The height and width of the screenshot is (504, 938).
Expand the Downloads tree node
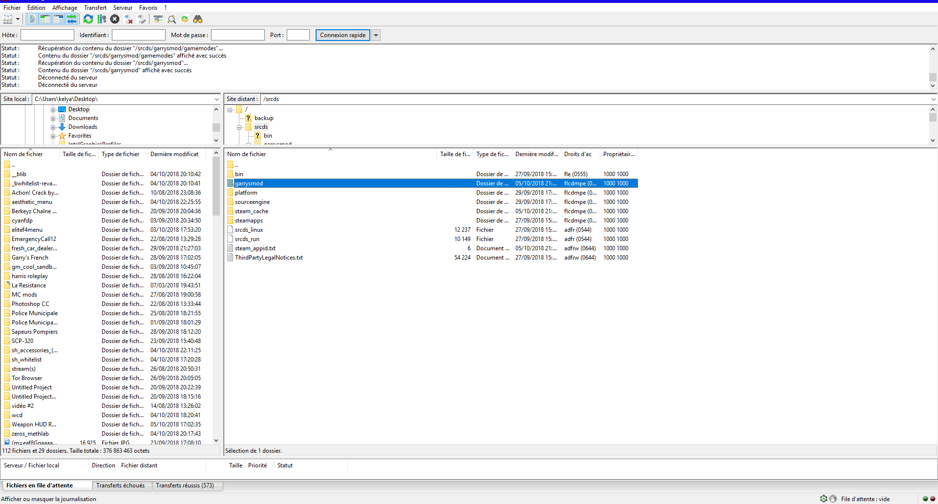point(53,127)
